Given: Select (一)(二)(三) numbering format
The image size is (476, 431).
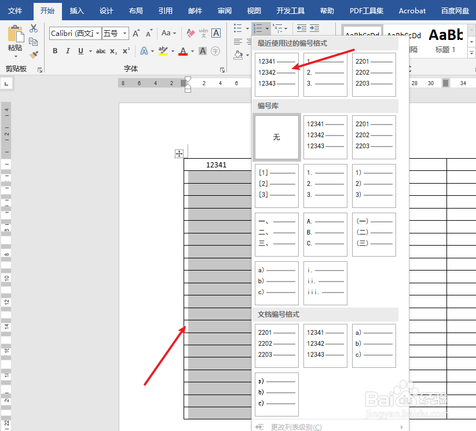Looking at the screenshot, I should pos(374,235).
